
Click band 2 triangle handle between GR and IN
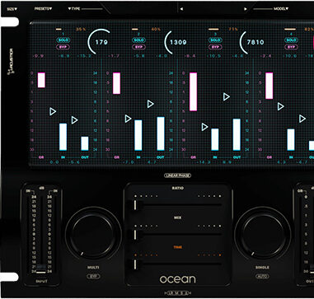point(128,119)
